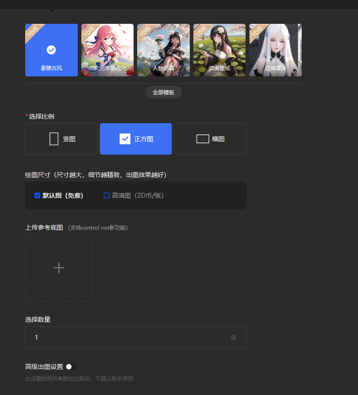Select the 竖图 ratio label
The height and width of the screenshot is (395, 358).
(69, 139)
